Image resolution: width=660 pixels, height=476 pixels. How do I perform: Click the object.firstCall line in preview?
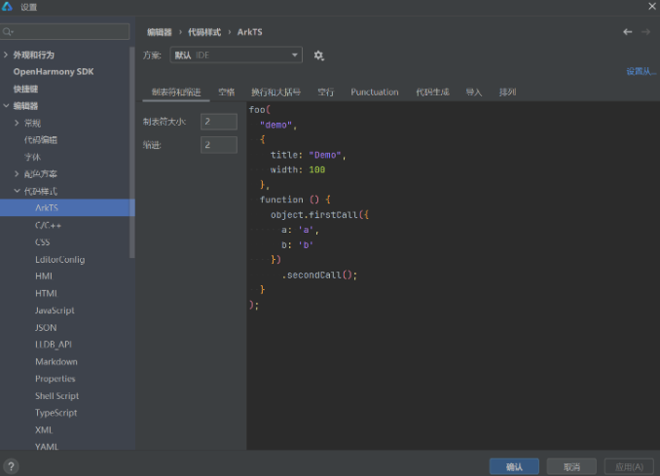(x=319, y=215)
